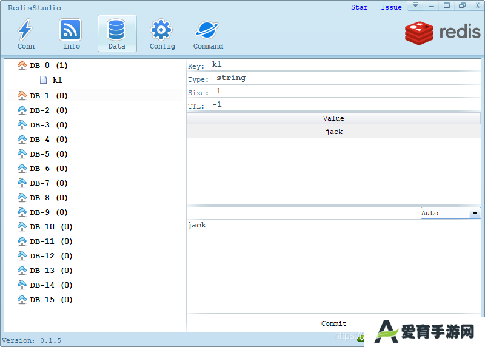This screenshot has height=347, width=485.
Task: Click the DB-5 house icon
Action: [x=22, y=154]
